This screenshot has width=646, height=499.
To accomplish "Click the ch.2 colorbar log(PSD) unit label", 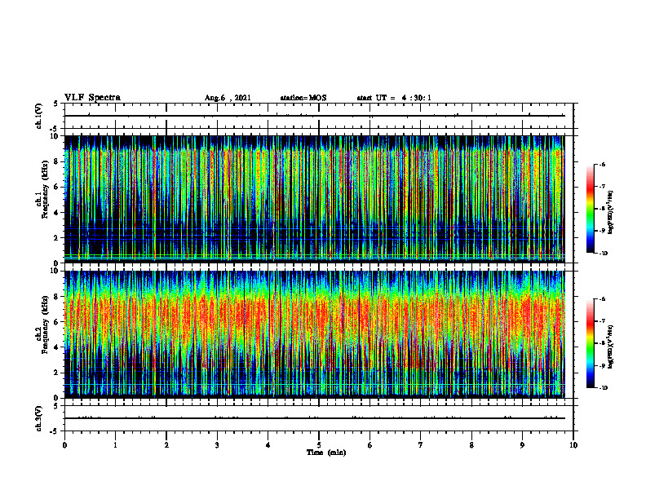I will 612,347.
